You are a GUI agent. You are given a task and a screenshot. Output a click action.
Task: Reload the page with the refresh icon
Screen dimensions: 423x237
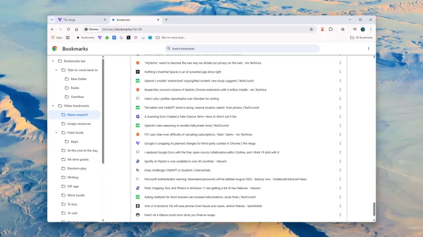click(x=68, y=29)
